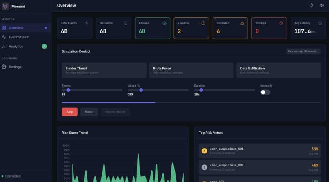The image size is (329, 182).
Task: Click the Connected status text
Action: click(13, 176)
